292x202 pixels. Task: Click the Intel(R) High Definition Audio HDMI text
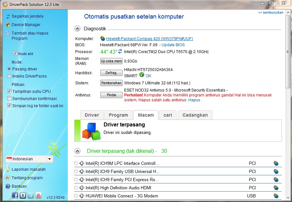point(118,188)
